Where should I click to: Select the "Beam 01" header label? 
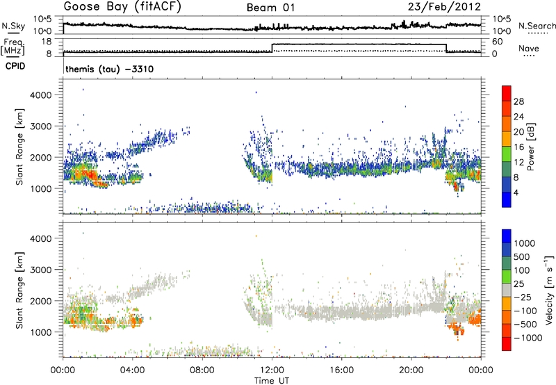(x=270, y=8)
